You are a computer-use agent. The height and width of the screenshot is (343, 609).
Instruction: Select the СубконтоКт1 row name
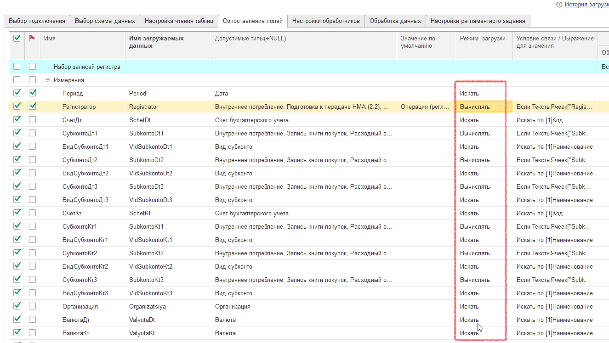click(80, 226)
